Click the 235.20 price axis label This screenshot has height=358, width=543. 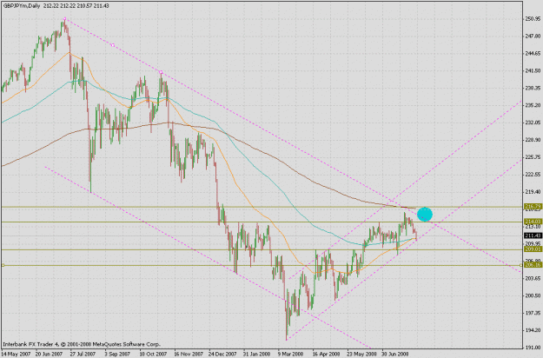pos(533,105)
